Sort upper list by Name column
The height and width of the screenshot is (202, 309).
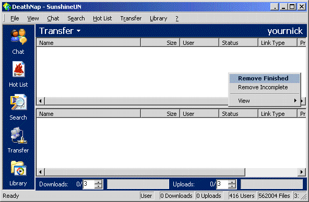[89, 43]
